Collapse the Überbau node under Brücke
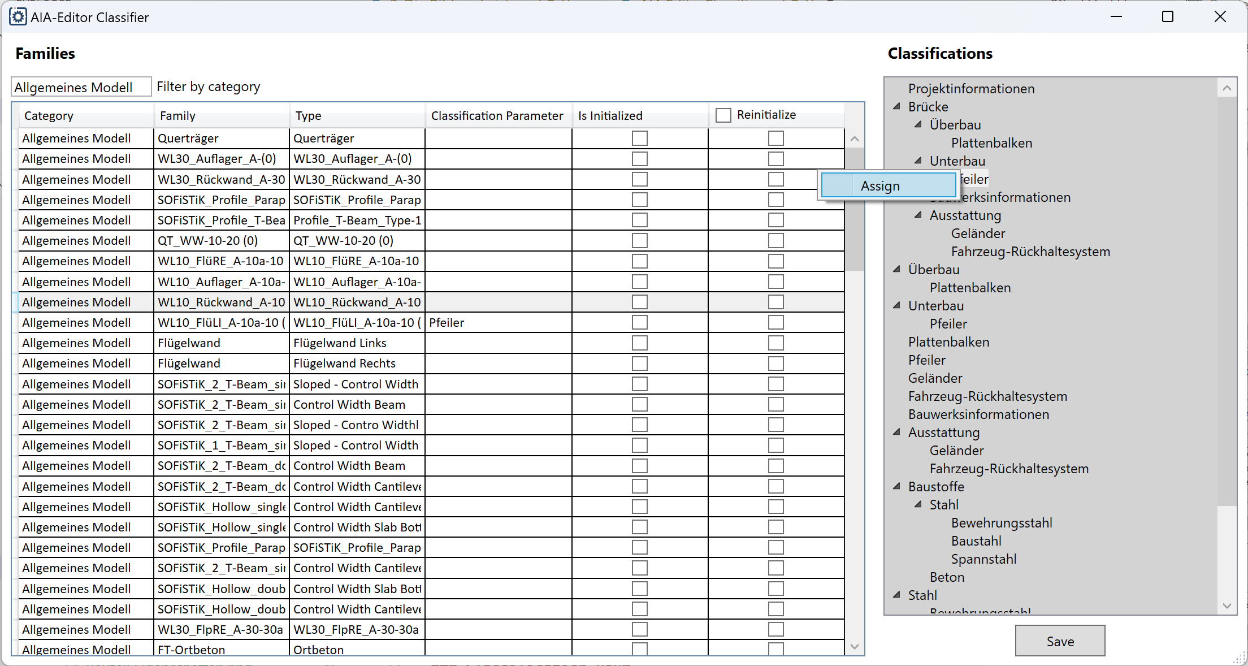Screen dimensions: 1248x666 [918, 124]
